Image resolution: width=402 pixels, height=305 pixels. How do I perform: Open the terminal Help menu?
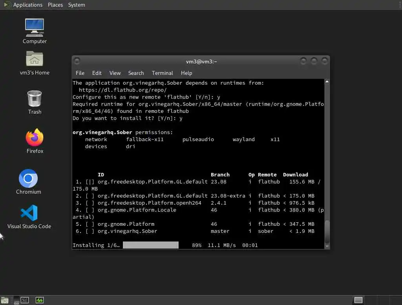tap(186, 73)
